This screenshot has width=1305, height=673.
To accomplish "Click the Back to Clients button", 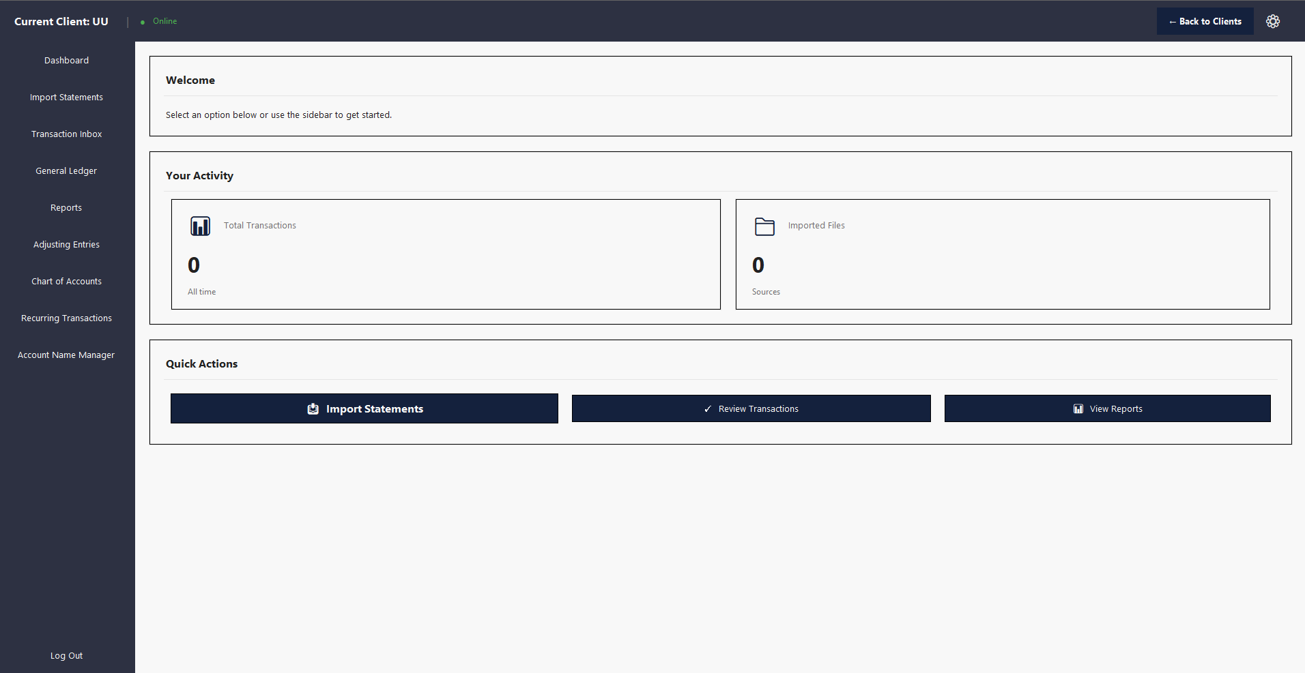I will (1205, 21).
